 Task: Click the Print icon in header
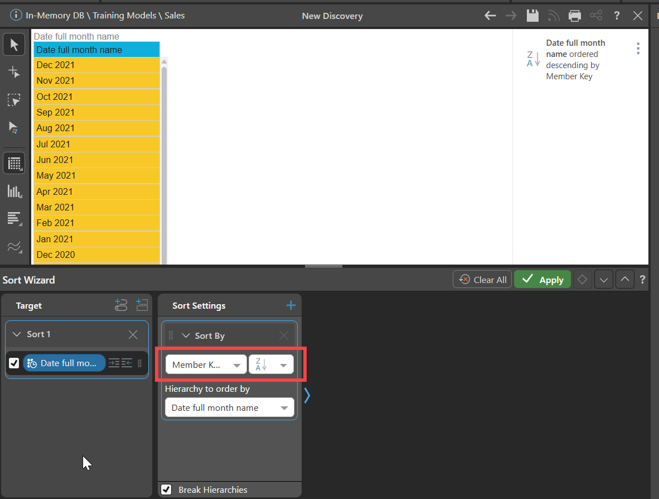[575, 16]
